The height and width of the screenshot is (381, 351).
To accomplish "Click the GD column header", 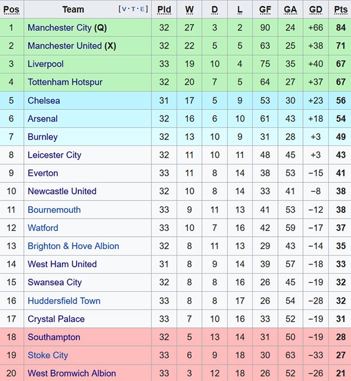I will click(316, 9).
